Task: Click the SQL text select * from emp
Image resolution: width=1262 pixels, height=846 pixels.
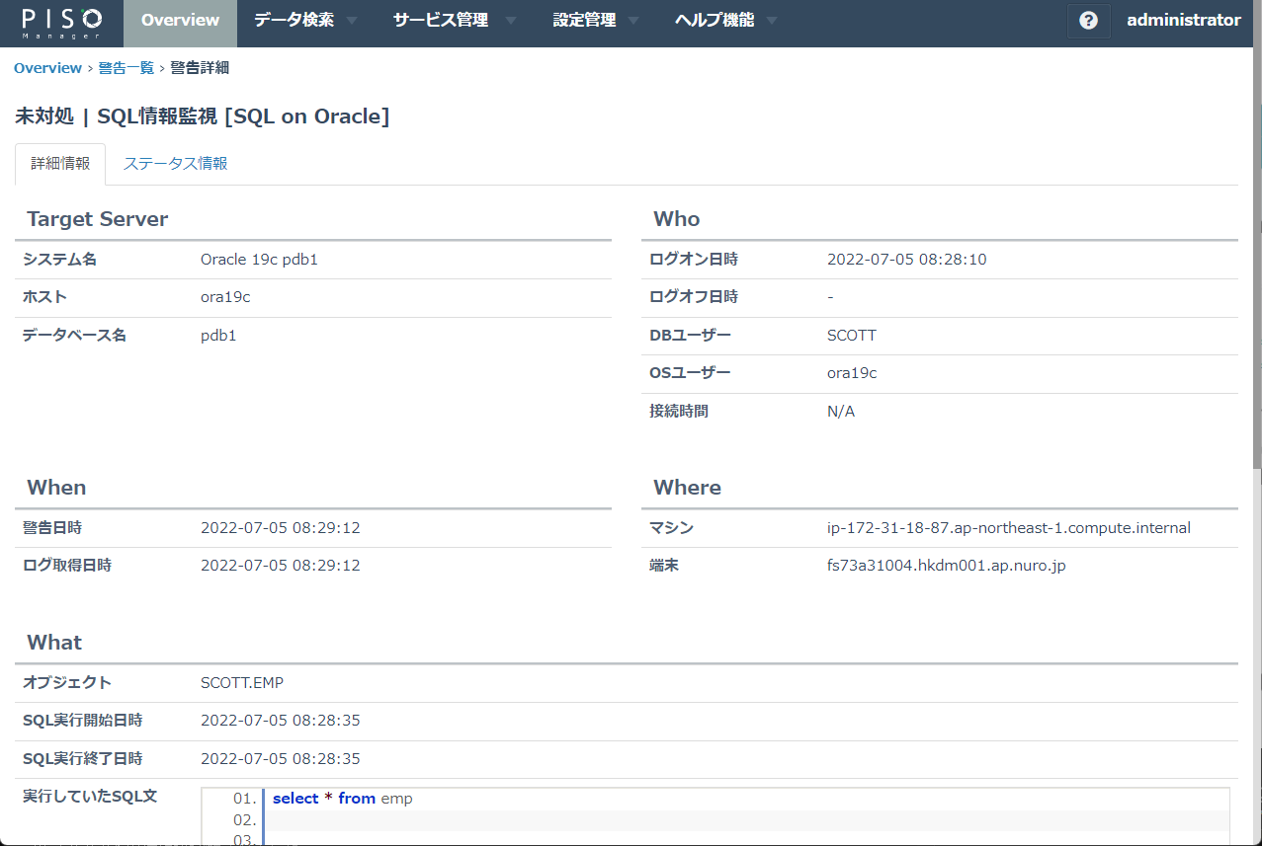Action: pyautogui.click(x=343, y=799)
